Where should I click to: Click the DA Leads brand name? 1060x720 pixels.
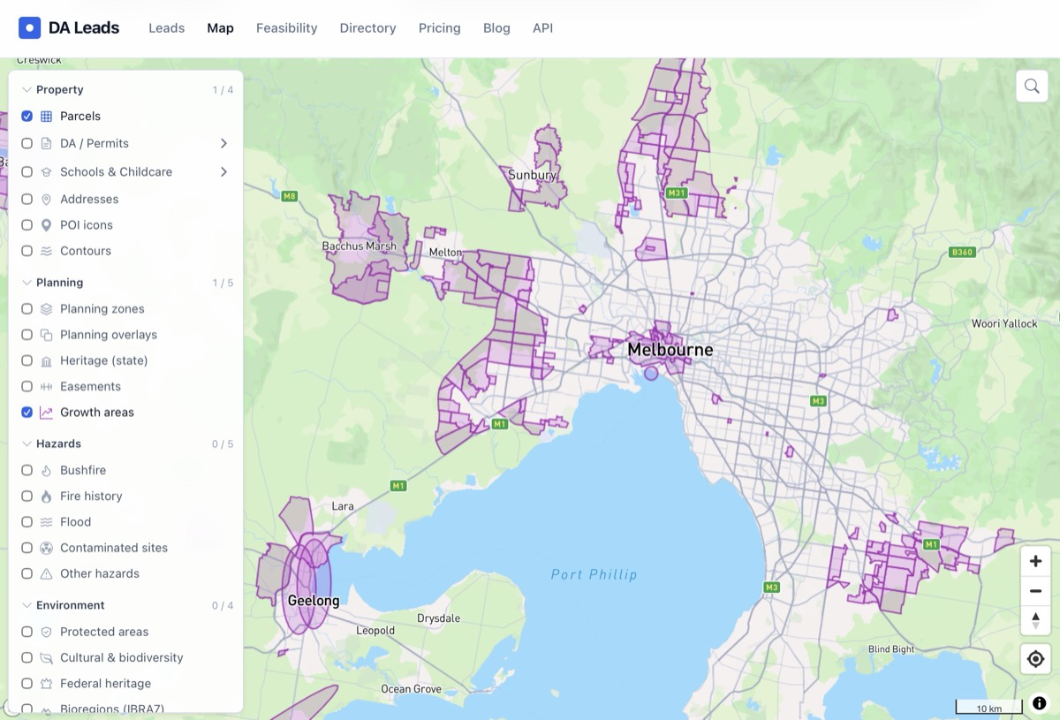coord(84,28)
